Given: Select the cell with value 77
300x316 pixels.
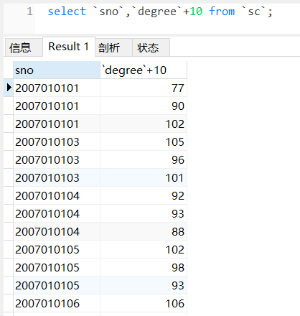Looking at the screenshot, I should [144, 88].
